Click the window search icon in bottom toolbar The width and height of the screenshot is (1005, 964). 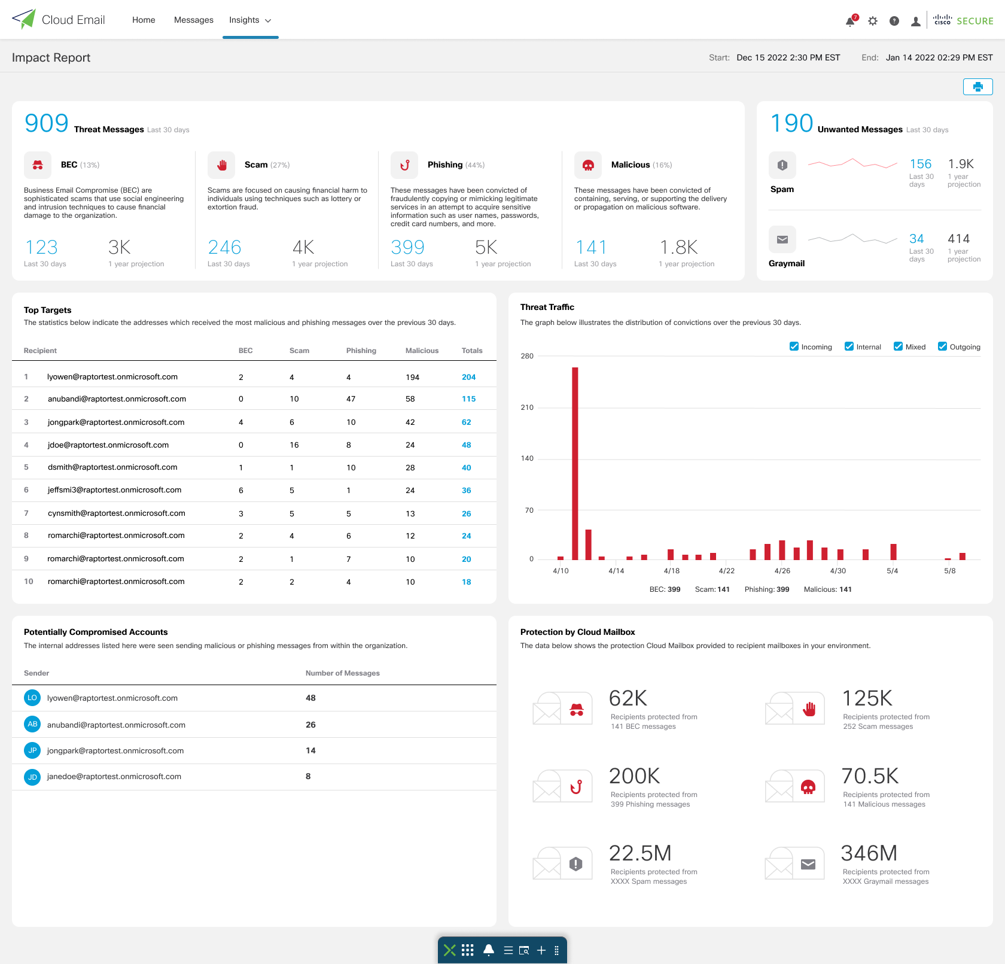coord(524,950)
